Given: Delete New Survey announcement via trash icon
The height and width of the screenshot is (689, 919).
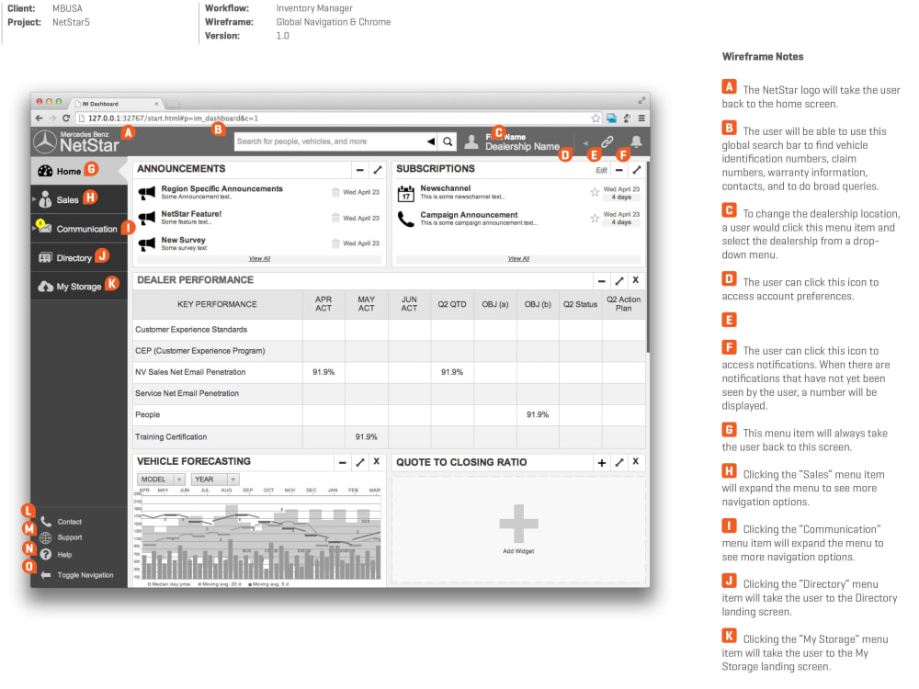Looking at the screenshot, I should [335, 243].
